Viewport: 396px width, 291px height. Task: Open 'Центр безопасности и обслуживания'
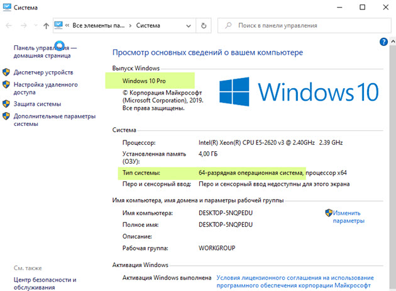click(x=45, y=283)
